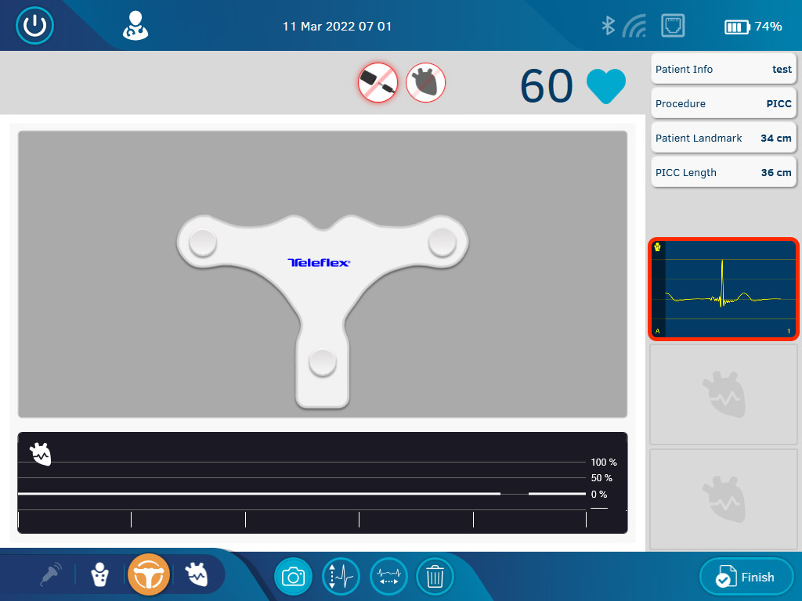Click the crossed-out heart status icon

click(x=425, y=82)
